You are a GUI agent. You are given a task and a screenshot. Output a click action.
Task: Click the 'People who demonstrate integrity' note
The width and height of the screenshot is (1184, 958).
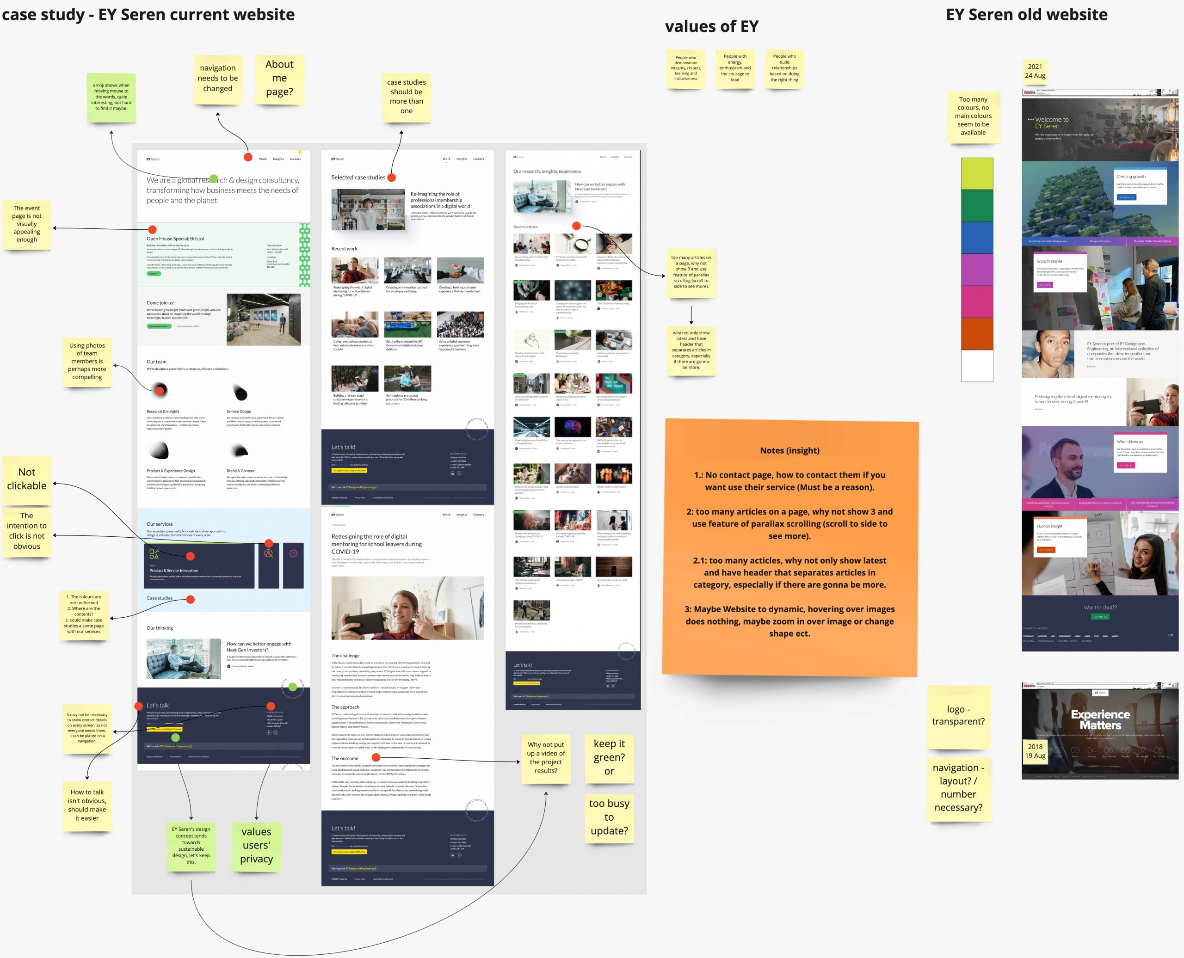tap(685, 69)
